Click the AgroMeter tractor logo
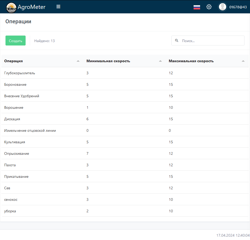The width and height of the screenshot is (250, 240). click(x=11, y=7)
